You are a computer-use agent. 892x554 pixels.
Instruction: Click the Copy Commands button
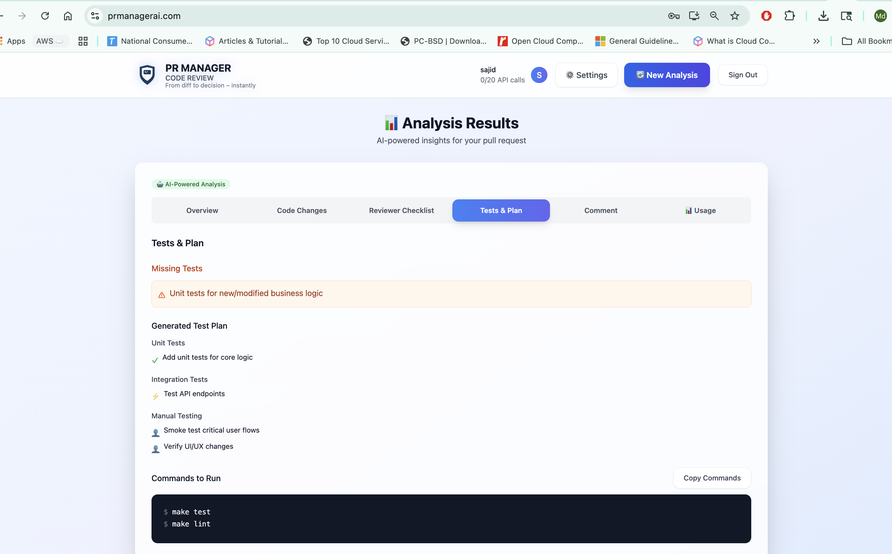712,478
